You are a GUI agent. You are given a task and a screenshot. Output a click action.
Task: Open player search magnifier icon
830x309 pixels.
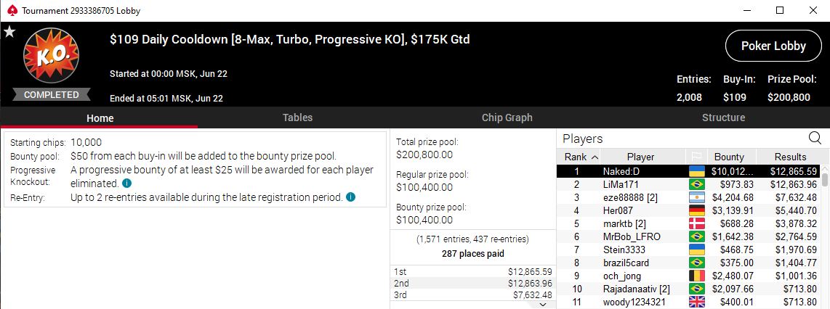coord(815,139)
